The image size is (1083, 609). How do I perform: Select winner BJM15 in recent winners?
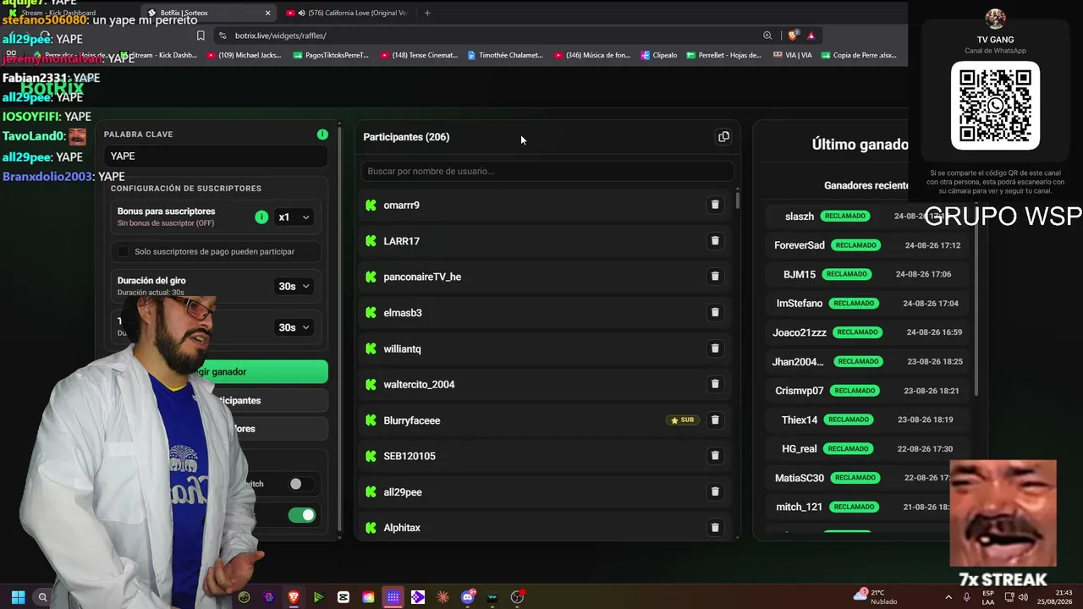coord(867,274)
